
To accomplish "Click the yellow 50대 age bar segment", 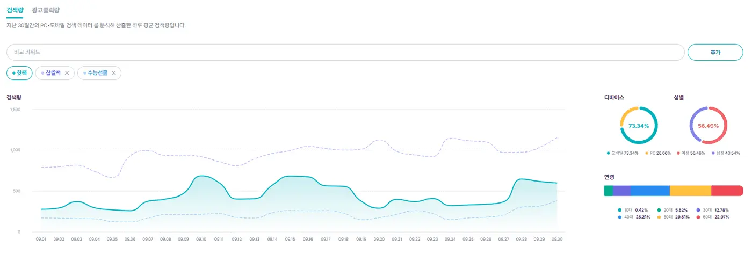I will pyautogui.click(x=690, y=191).
